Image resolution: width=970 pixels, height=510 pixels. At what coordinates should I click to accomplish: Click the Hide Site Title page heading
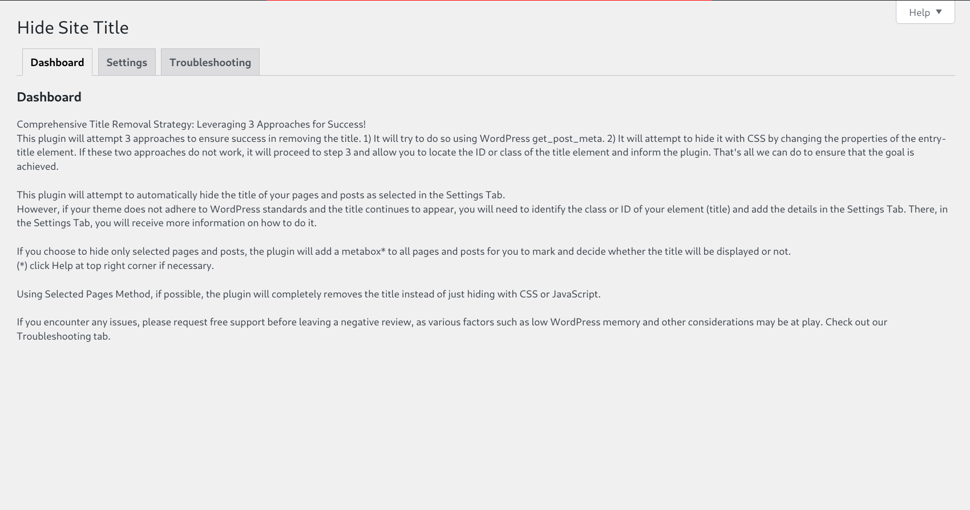point(73,27)
